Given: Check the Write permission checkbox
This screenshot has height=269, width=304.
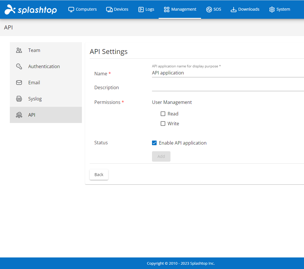Looking at the screenshot, I should pos(163,124).
